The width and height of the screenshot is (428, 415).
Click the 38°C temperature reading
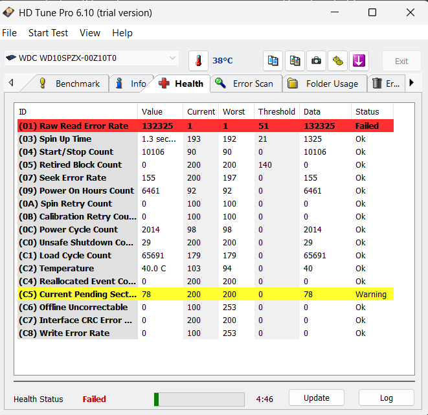[223, 61]
